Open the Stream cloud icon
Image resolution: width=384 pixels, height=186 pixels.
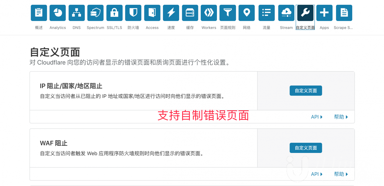[286, 13]
